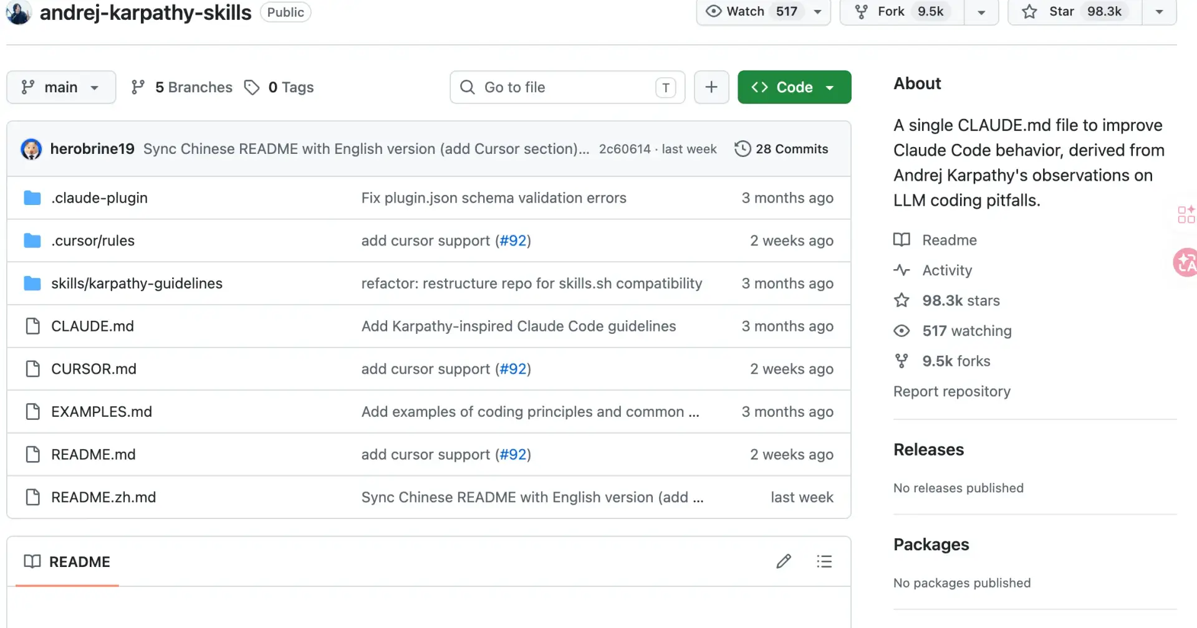This screenshot has width=1197, height=628.
Task: Open the main branch selector dropdown
Action: (x=61, y=87)
